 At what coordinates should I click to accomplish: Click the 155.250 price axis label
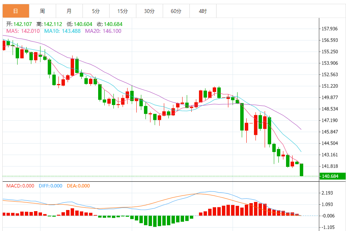[x=330, y=52]
